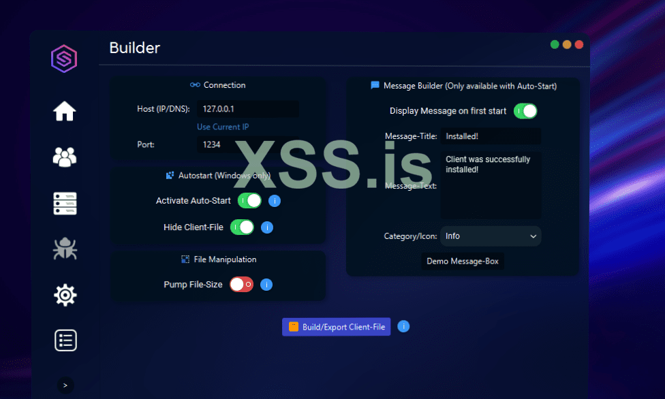Screen dimensions: 665x399
Task: Show info for Hide Client-File
Action: pos(267,227)
